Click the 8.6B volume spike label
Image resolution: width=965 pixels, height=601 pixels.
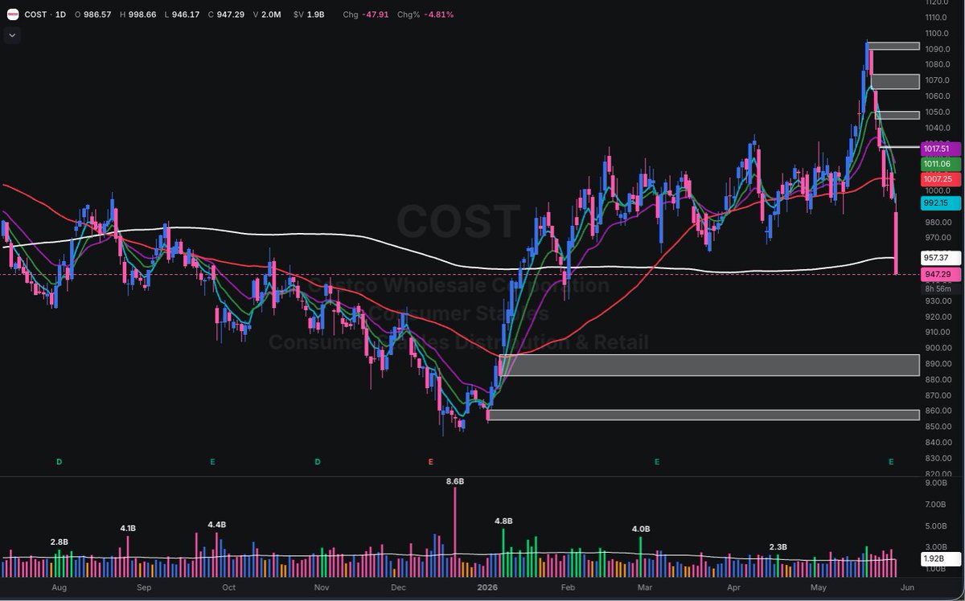[455, 481]
